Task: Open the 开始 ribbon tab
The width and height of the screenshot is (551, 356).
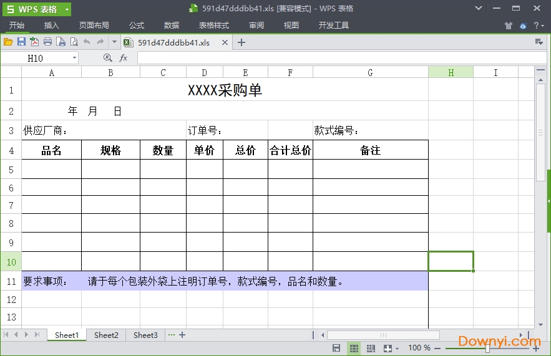Action: point(16,26)
